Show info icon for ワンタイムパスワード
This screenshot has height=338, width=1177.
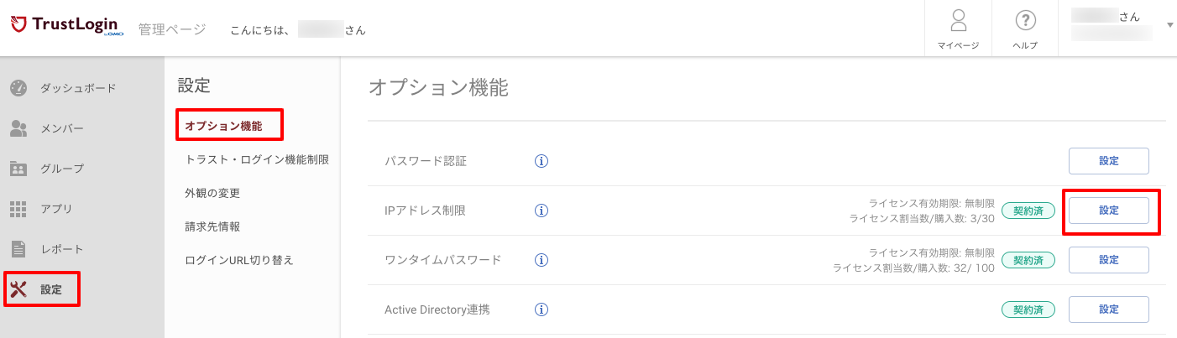point(541,260)
